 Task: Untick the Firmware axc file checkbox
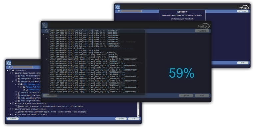point(24,90)
